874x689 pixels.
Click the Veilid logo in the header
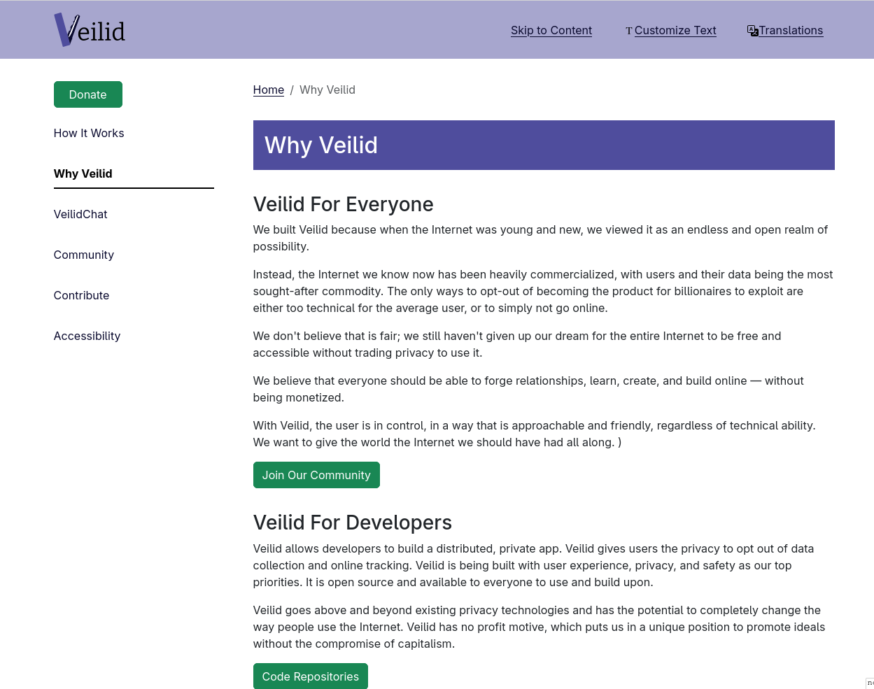point(90,30)
